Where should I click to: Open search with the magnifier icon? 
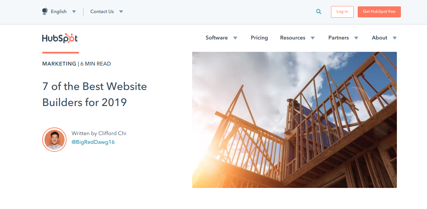pyautogui.click(x=319, y=12)
